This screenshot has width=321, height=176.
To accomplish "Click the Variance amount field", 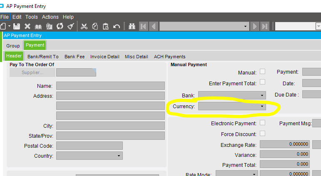I will click(285, 154).
